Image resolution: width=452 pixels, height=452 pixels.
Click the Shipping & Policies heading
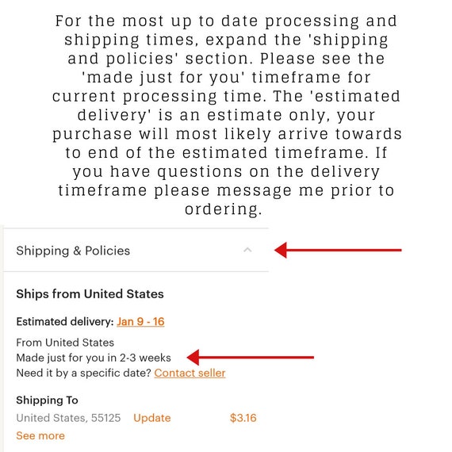pyautogui.click(x=73, y=251)
